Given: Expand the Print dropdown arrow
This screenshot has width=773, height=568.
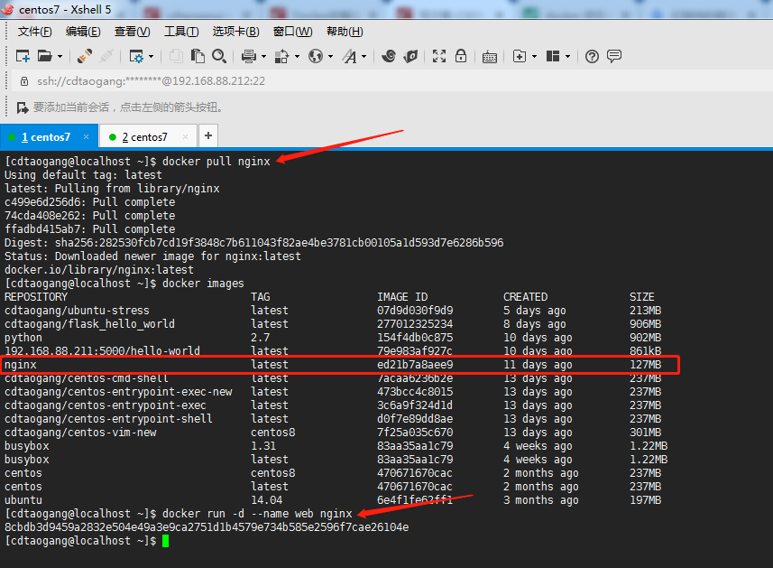Looking at the screenshot, I should pyautogui.click(x=263, y=57).
